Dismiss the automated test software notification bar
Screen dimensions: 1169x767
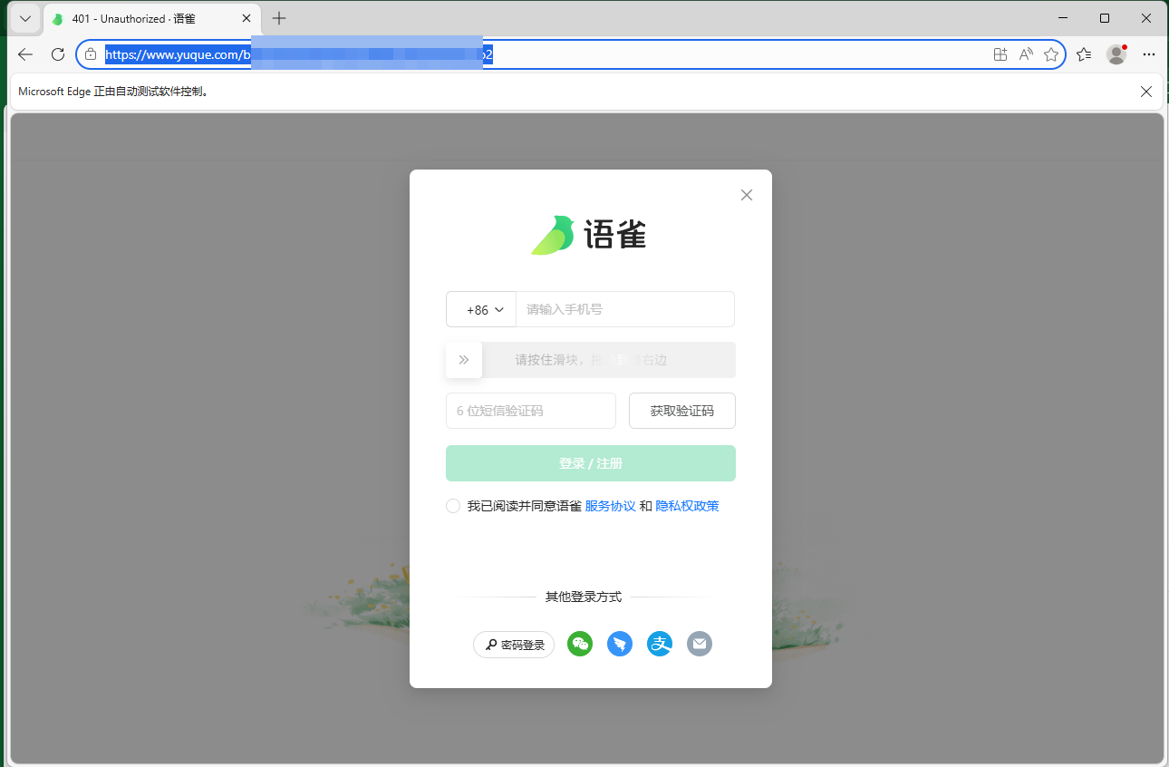(x=1146, y=92)
